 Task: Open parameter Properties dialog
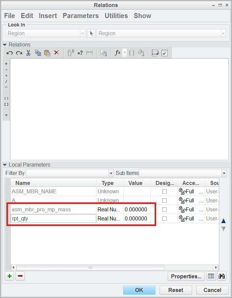(x=186, y=276)
